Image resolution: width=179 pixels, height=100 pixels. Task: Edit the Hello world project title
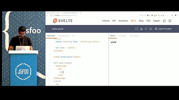[x=58, y=29]
